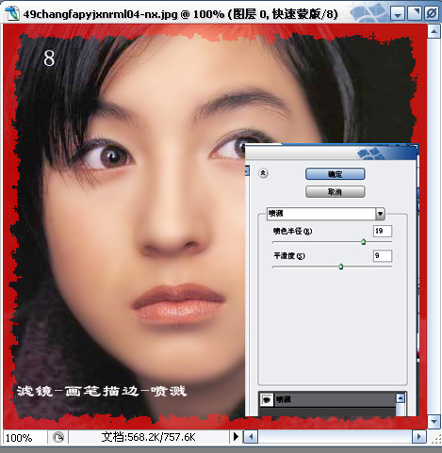Click the 平滑度 slider handle
Image resolution: width=442 pixels, height=453 pixels.
coord(341,267)
